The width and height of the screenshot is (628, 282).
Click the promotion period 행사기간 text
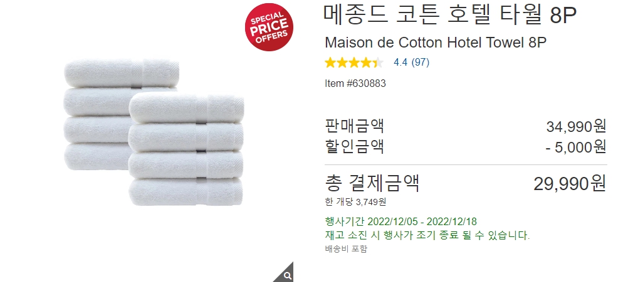pos(401,222)
